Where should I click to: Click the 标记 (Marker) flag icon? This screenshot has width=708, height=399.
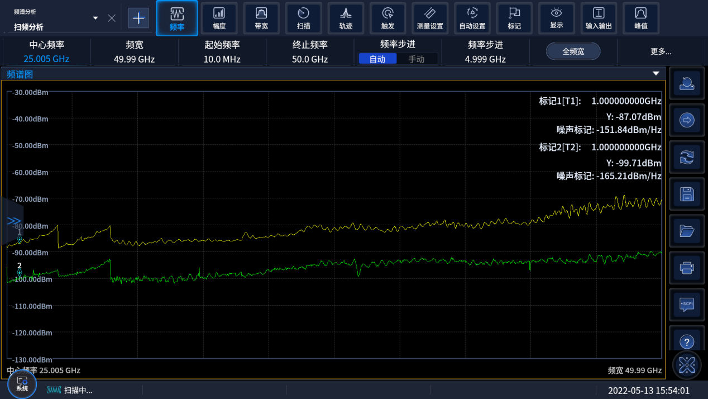514,18
